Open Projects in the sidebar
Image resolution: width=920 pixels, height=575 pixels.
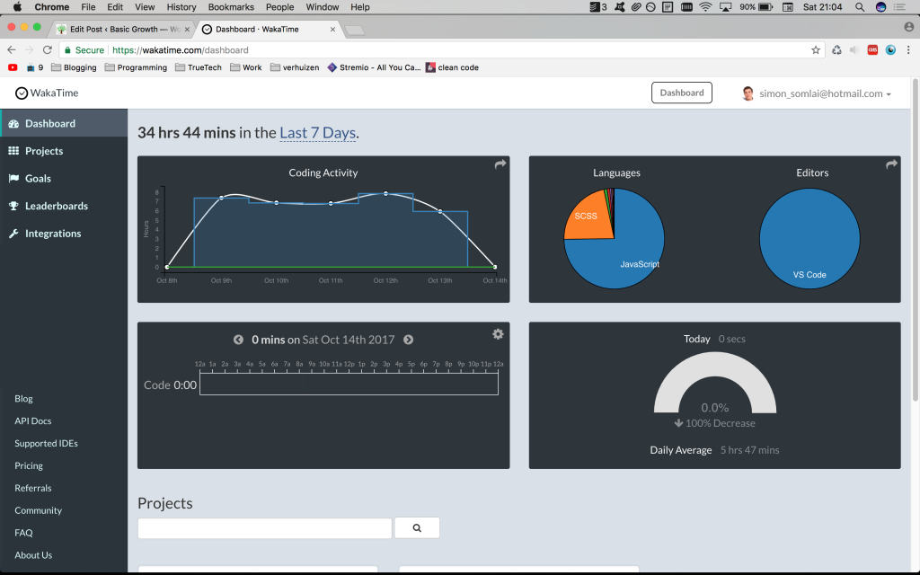(x=43, y=151)
